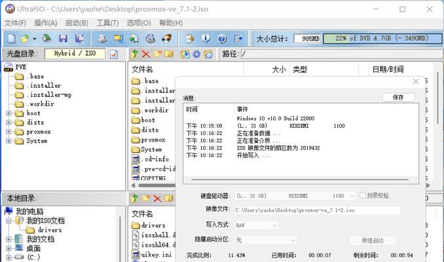Click the 保存 button in message dialog

coord(398,98)
